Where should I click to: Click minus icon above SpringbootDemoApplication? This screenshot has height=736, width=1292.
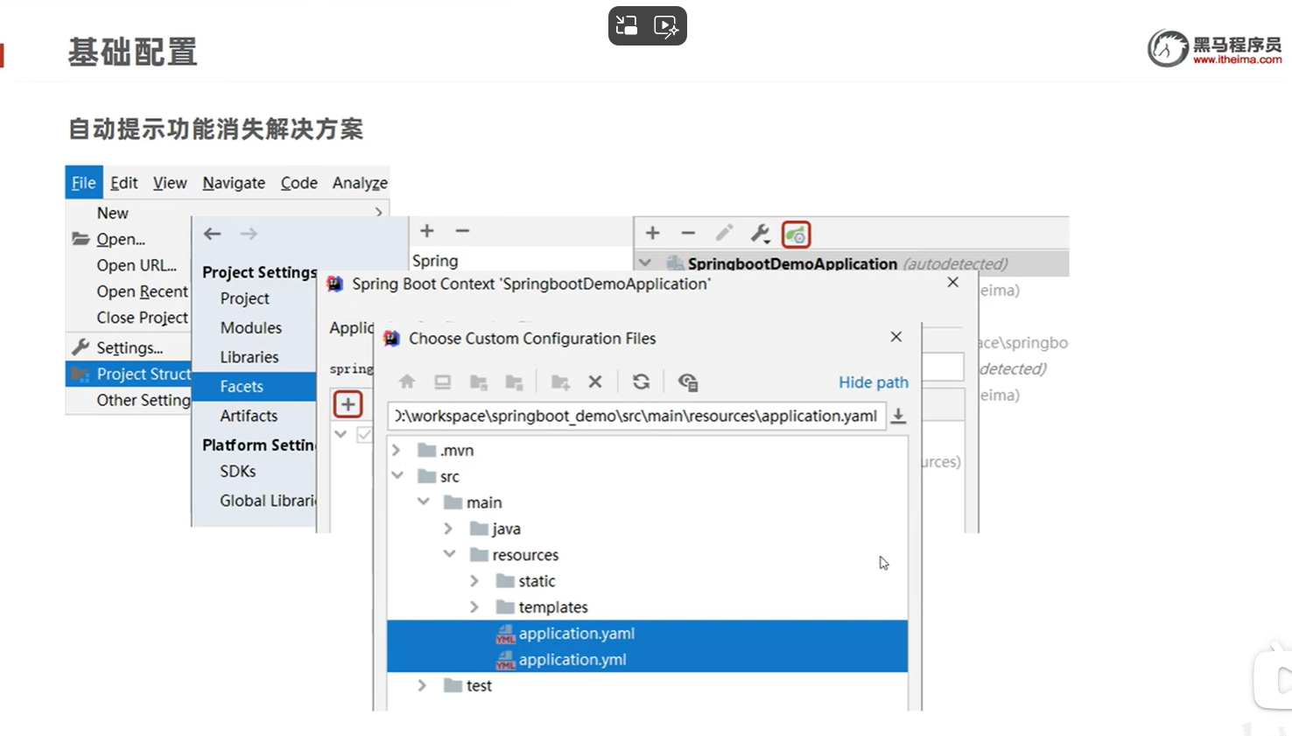(x=688, y=233)
